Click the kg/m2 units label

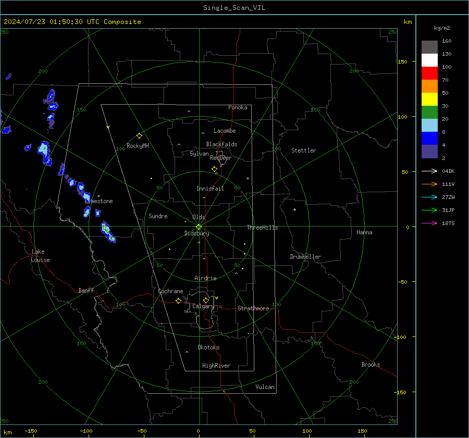click(442, 28)
